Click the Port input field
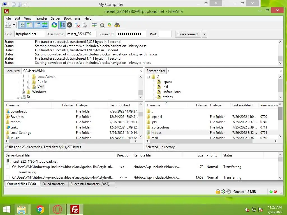The width and height of the screenshot is (287, 215). tap(165, 34)
